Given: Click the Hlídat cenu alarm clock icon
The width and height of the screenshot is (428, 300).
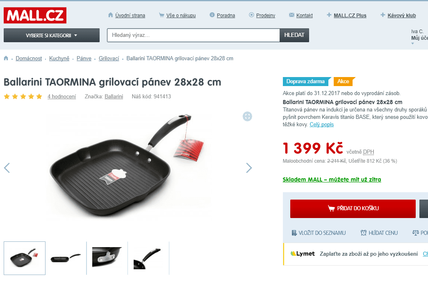Looking at the screenshot, I should (x=363, y=233).
